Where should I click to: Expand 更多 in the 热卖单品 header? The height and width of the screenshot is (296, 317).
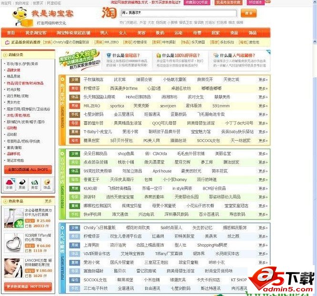(x=48, y=201)
